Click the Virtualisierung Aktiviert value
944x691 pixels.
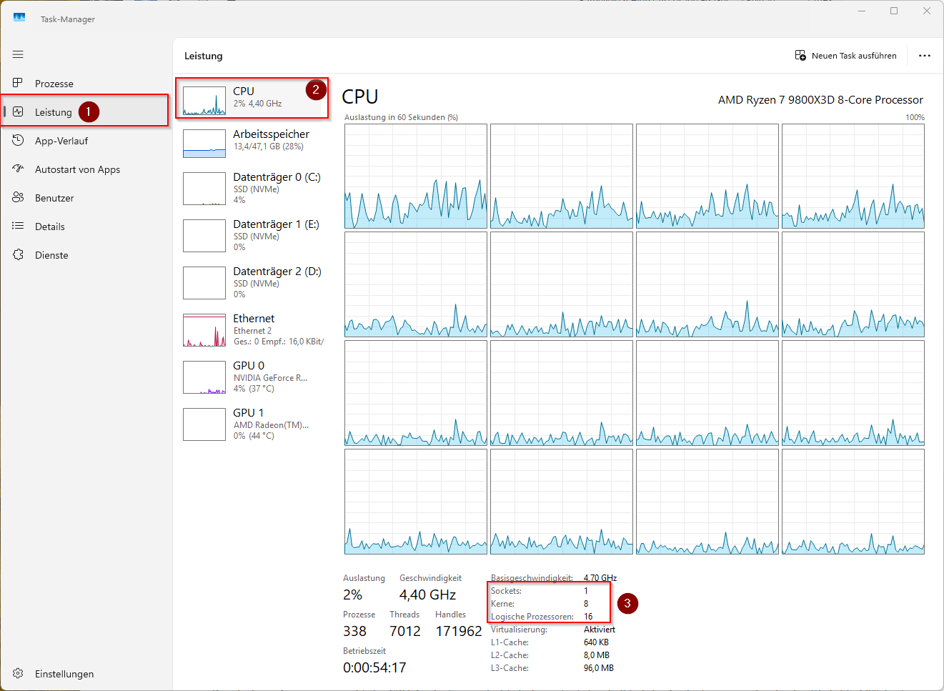(600, 630)
